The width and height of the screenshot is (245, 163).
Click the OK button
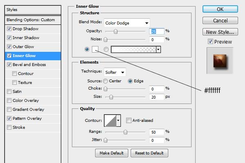coord(220,9)
